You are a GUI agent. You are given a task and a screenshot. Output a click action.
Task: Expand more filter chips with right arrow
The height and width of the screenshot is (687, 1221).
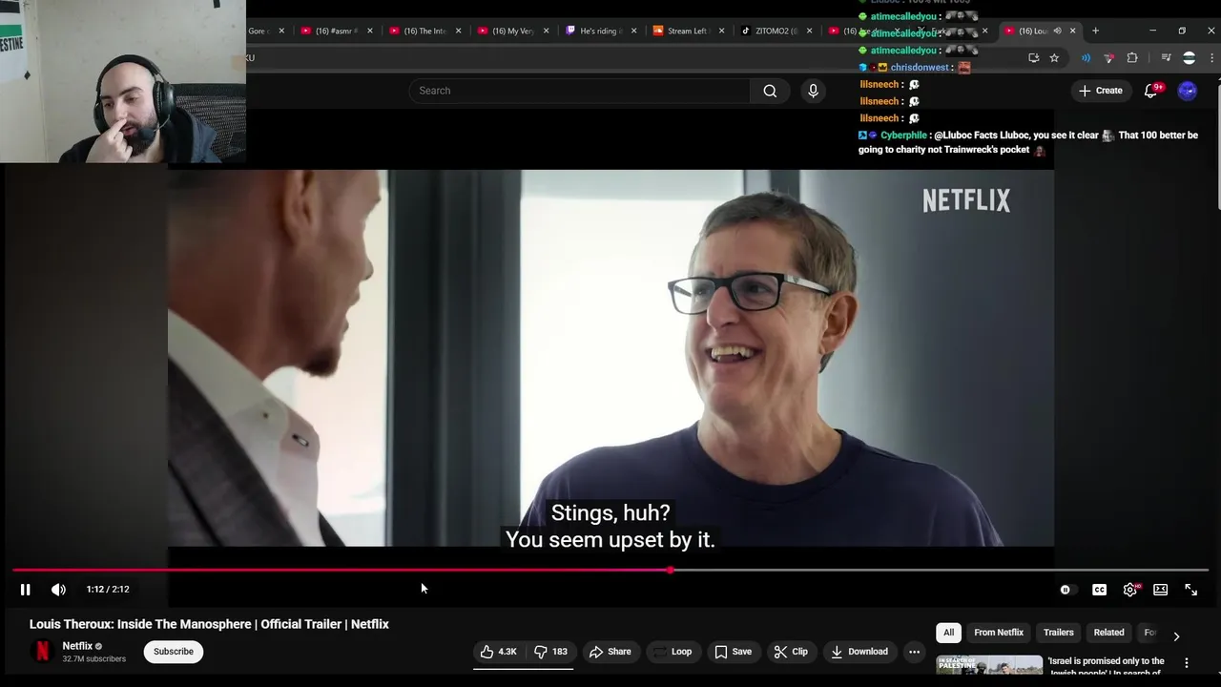[x=1176, y=636]
